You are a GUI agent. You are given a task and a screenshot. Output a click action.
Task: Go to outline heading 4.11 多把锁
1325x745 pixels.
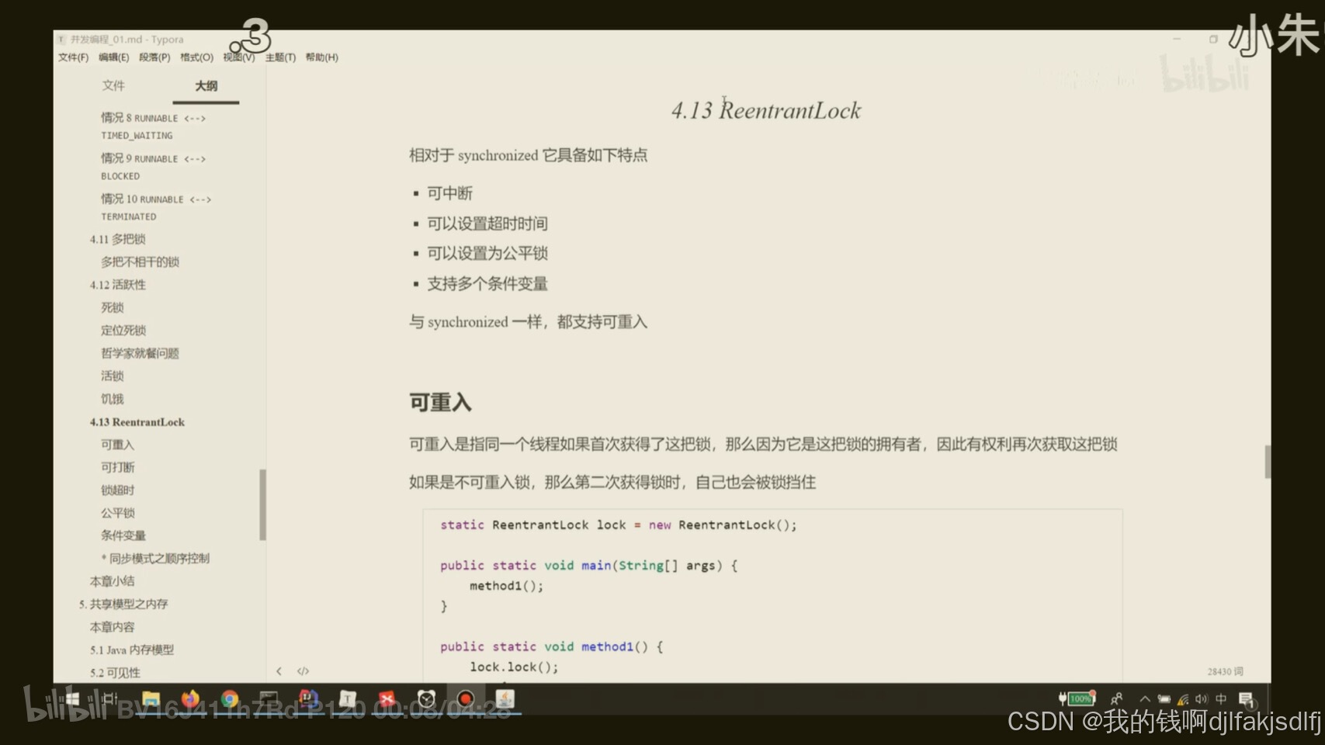117,239
